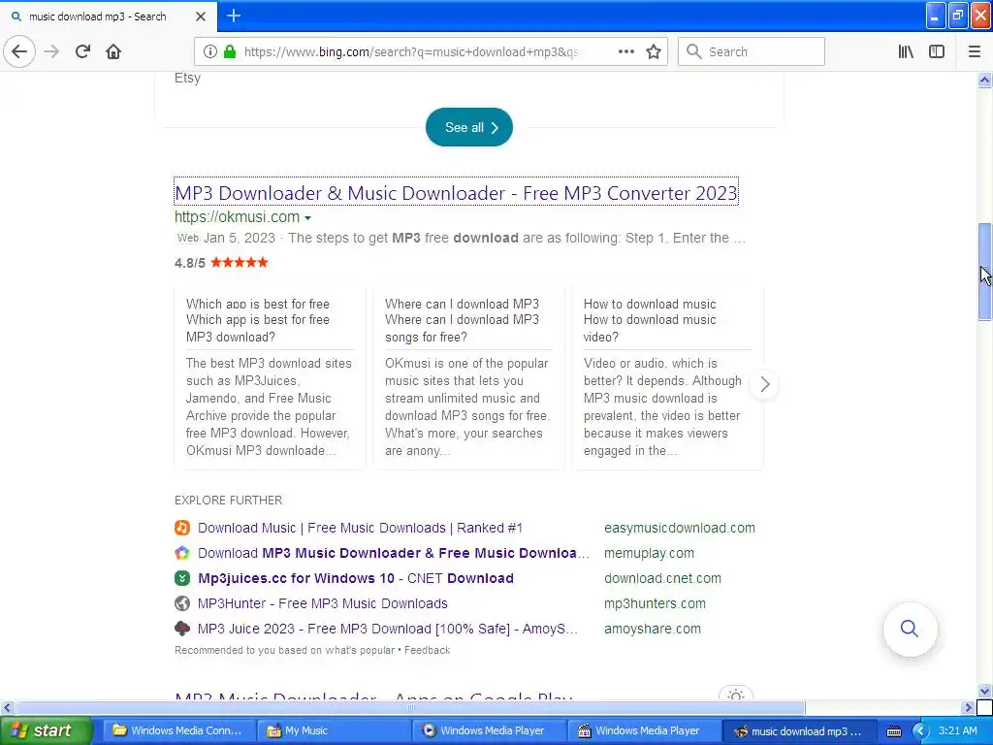The width and height of the screenshot is (993, 745).
Task: Click easymusicdownload.com domain text
Action: click(680, 528)
